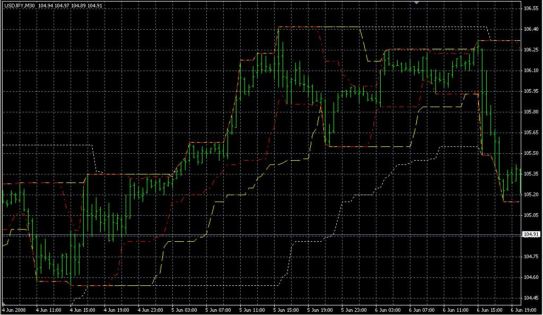Select the 106.10 level on price axis

click(531, 71)
